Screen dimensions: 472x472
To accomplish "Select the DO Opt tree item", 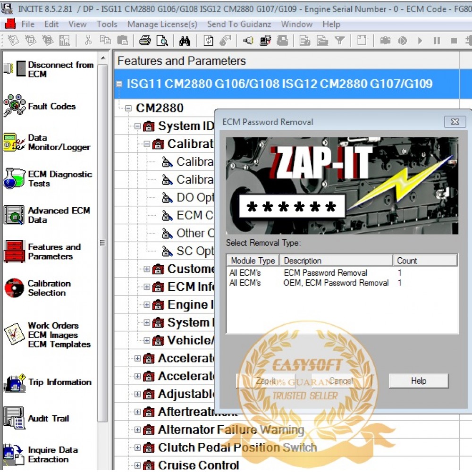I will [195, 197].
